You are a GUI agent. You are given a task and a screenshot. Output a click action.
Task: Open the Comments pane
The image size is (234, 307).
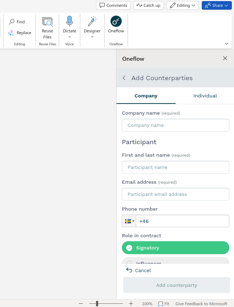click(113, 5)
